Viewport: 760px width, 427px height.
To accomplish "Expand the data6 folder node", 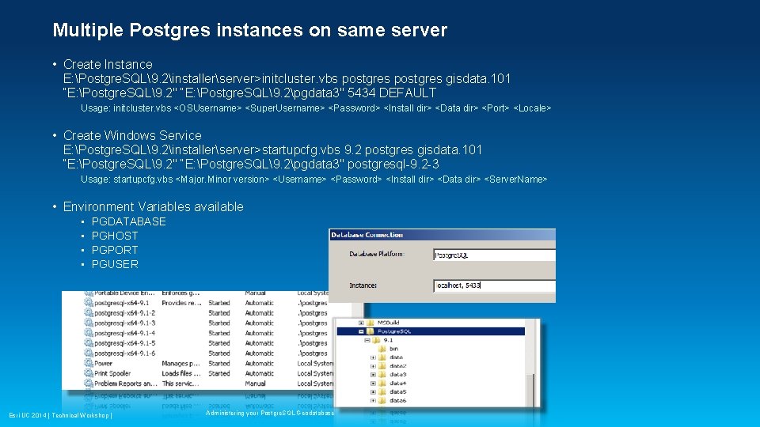I will click(x=373, y=401).
